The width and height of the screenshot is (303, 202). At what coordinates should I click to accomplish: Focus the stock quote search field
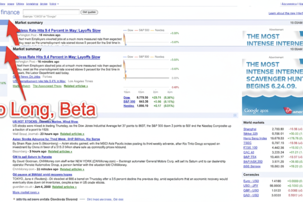click(51, 12)
